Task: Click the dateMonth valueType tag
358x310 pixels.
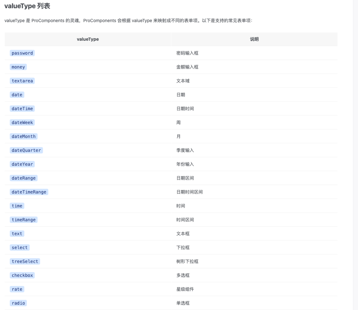Action: click(x=24, y=136)
